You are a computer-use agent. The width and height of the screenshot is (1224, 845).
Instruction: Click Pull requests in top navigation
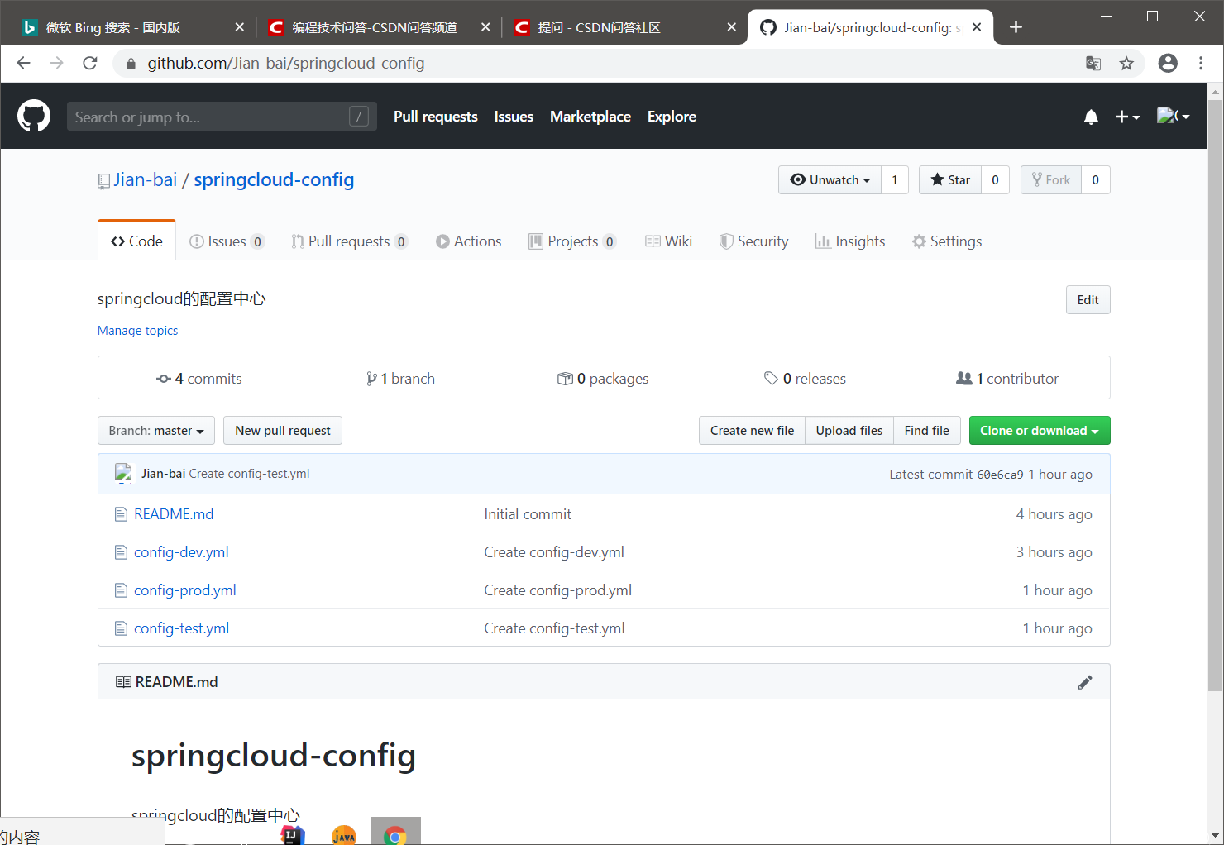click(436, 117)
